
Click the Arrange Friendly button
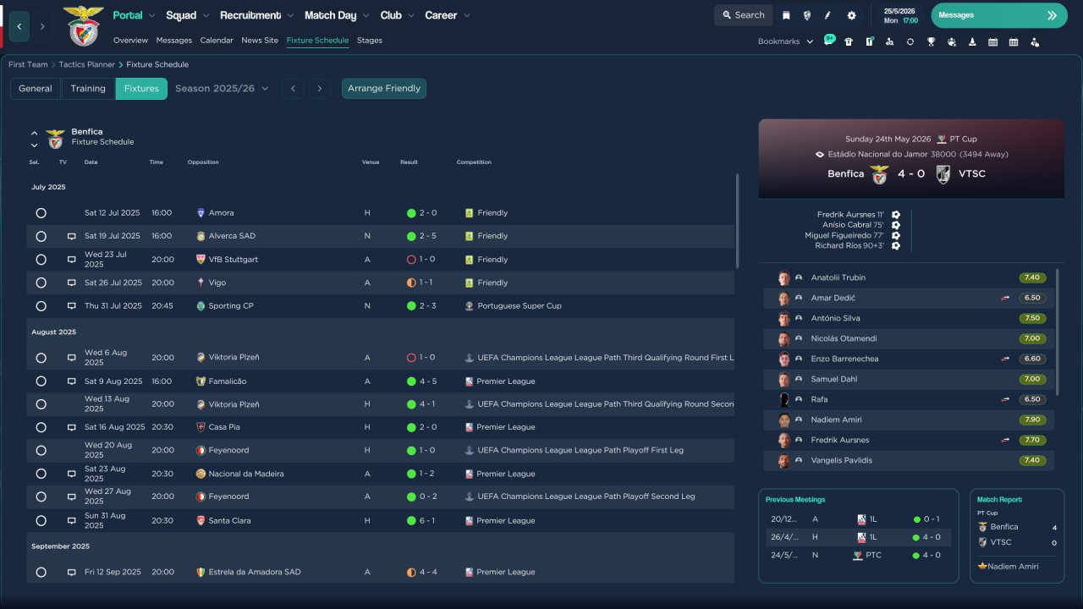pos(384,89)
